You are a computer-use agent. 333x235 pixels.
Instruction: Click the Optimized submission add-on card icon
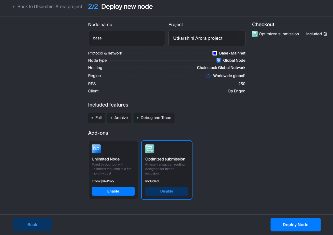pyautogui.click(x=150, y=149)
